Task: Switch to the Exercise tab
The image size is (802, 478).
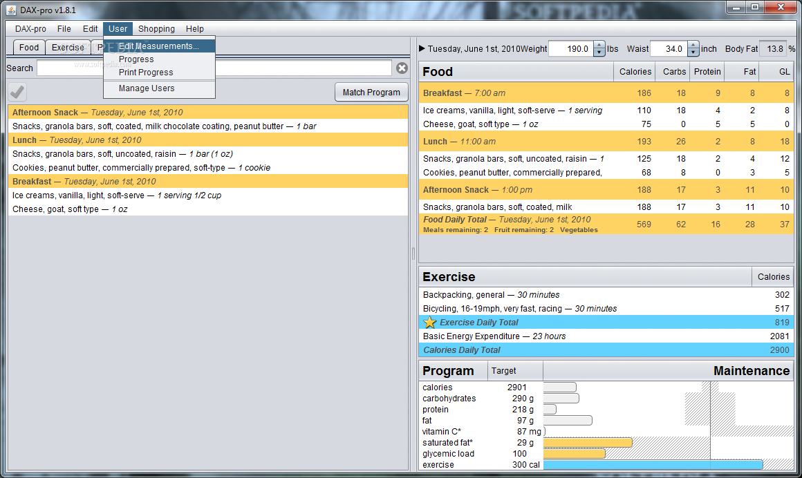Action: (68, 47)
